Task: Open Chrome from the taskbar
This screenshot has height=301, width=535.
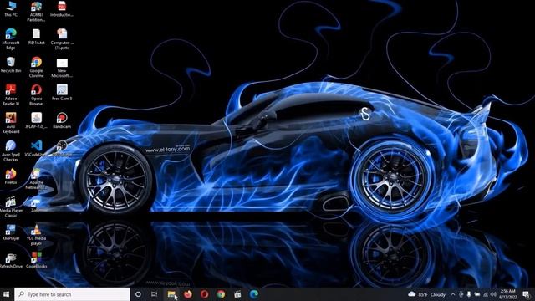Action: 221,294
